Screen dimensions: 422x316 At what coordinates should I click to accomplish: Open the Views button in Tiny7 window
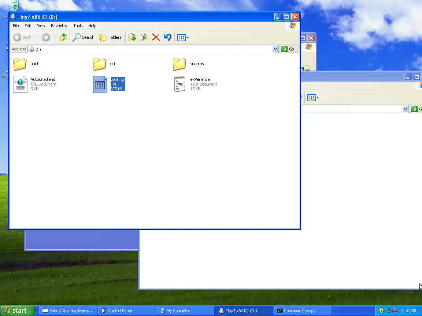tap(181, 37)
